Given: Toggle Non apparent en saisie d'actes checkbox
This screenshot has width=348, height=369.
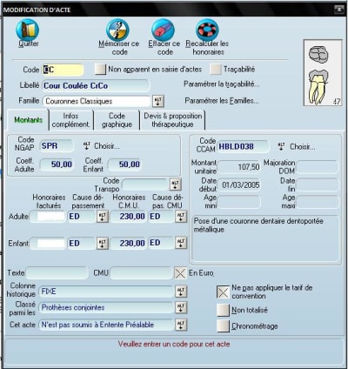Looking at the screenshot, I should coord(100,70).
